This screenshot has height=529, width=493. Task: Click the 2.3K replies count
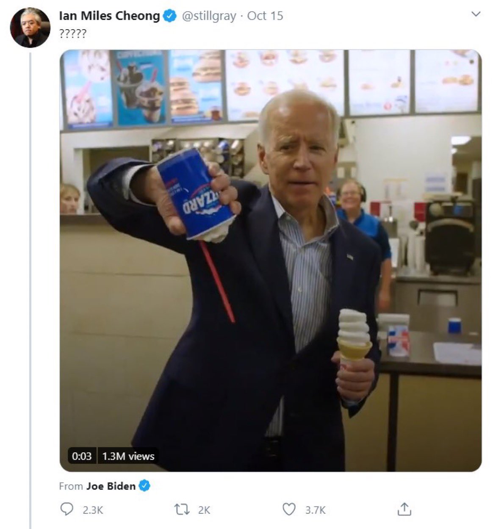[x=93, y=510]
